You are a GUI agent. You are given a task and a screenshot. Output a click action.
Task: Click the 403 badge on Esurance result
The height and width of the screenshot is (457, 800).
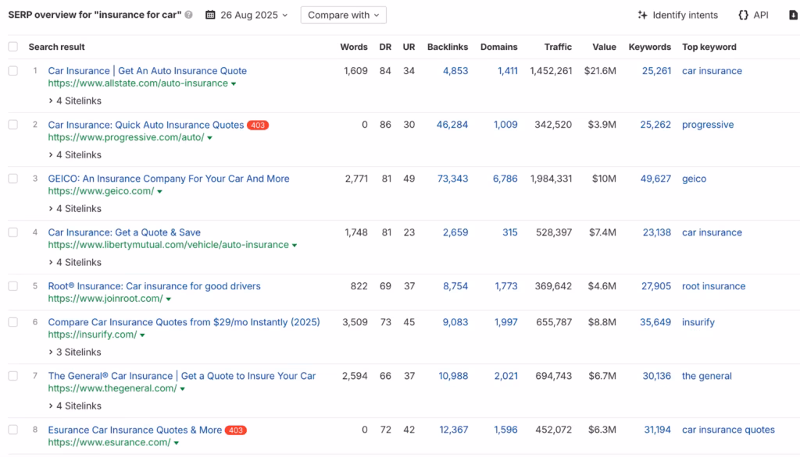tap(235, 430)
